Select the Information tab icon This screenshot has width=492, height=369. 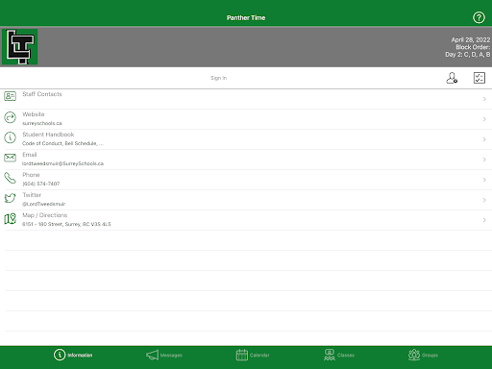(x=60, y=355)
